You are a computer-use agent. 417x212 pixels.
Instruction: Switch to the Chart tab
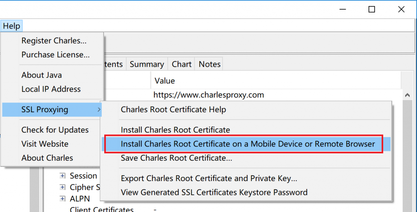(182, 64)
